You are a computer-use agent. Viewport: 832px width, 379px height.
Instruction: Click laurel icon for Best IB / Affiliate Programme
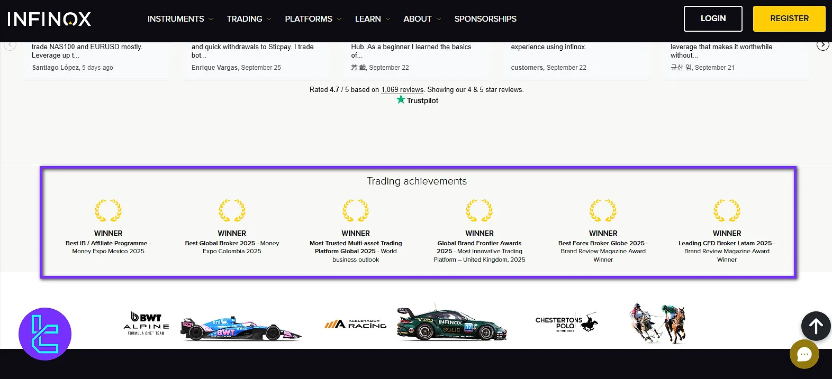tap(108, 210)
